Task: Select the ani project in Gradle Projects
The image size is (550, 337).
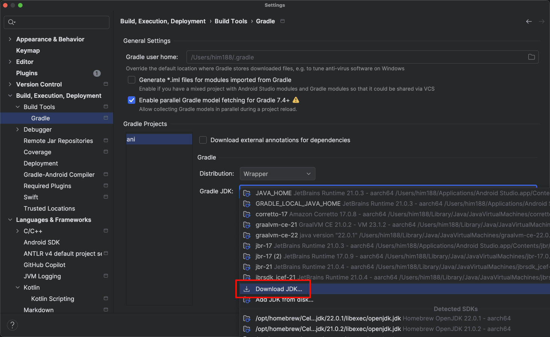Action: click(159, 139)
